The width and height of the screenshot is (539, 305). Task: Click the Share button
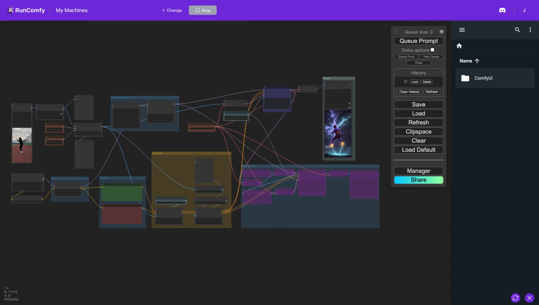pos(418,180)
